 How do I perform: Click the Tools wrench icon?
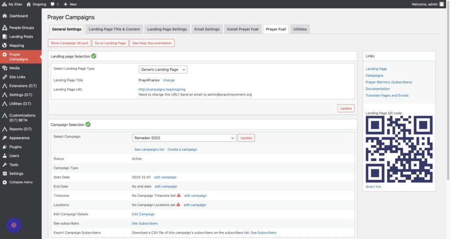[4, 165]
